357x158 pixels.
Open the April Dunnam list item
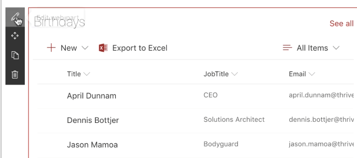[91, 96]
